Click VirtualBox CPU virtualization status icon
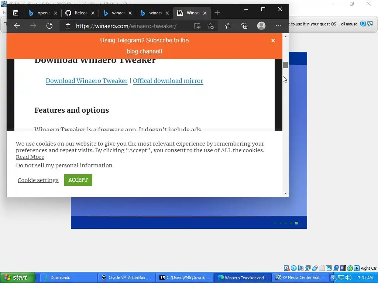 pyautogui.click(x=343, y=268)
